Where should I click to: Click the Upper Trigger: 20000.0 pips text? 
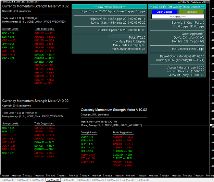pyautogui.click(x=98, y=11)
